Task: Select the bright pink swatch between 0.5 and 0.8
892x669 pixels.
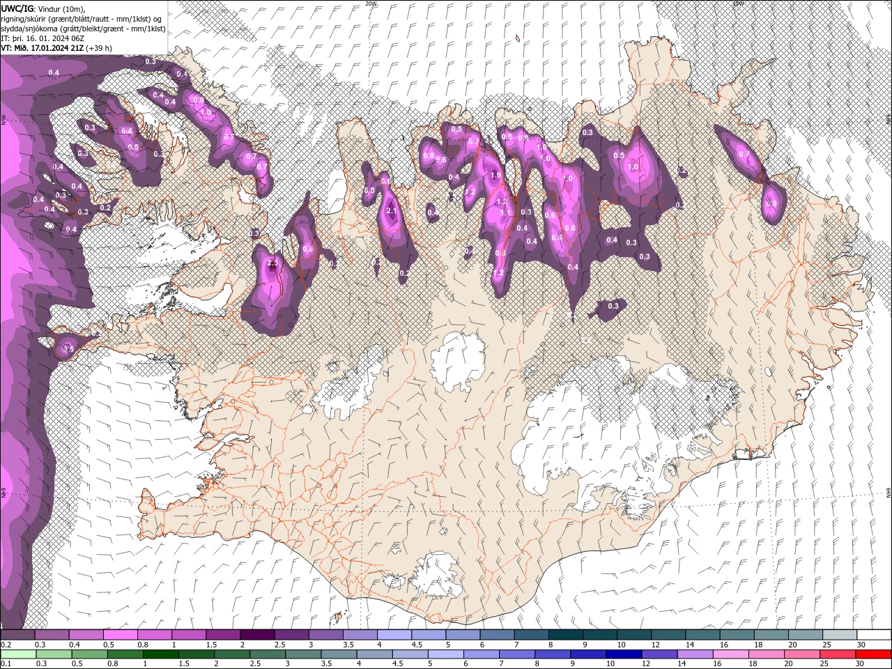Action: [x=119, y=635]
